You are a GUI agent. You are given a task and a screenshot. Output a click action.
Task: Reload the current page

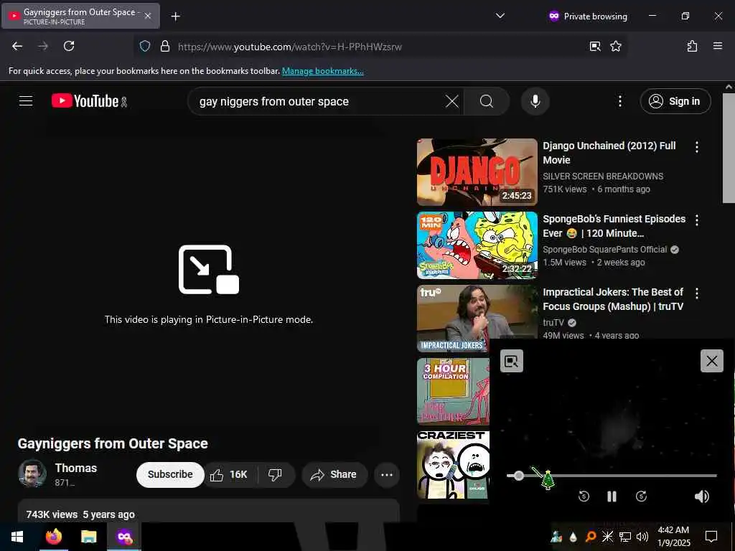(69, 46)
